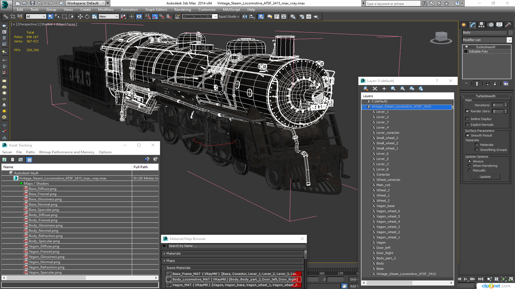Open the Modifier List dropdown
The height and width of the screenshot is (289, 515).
(509, 40)
